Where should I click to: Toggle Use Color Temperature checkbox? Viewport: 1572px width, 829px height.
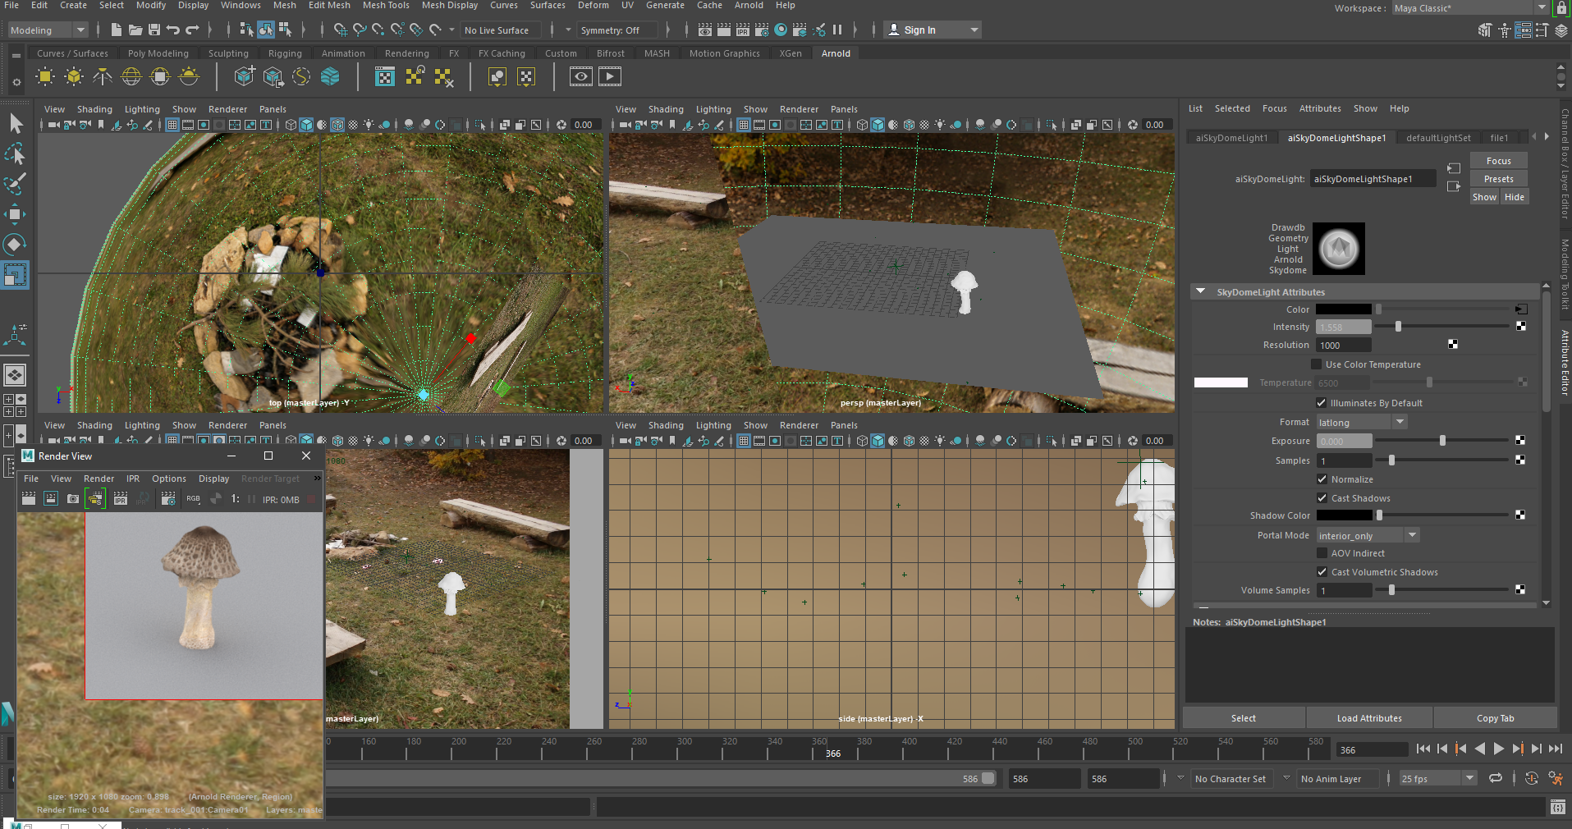[1317, 364]
